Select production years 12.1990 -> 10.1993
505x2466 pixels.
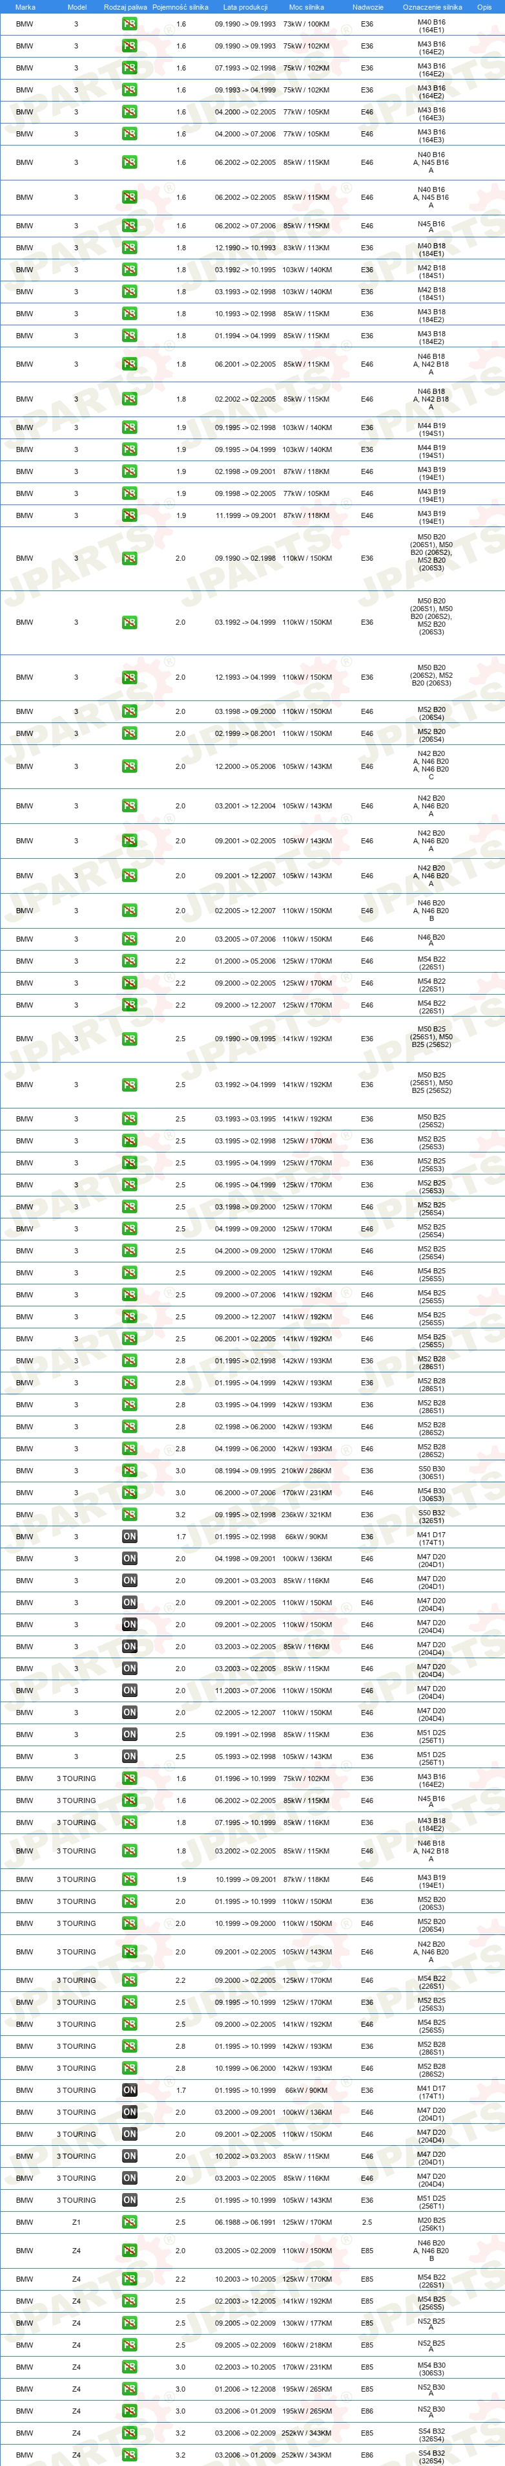245,248
